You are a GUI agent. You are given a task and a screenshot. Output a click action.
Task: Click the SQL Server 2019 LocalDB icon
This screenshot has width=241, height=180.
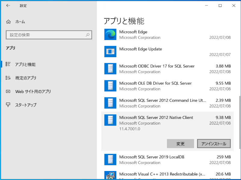pyautogui.click(x=110, y=160)
